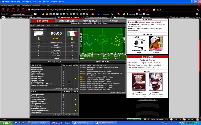Open the 08.29.83 magazine cover
The width and height of the screenshot is (201, 125).
tap(156, 82)
